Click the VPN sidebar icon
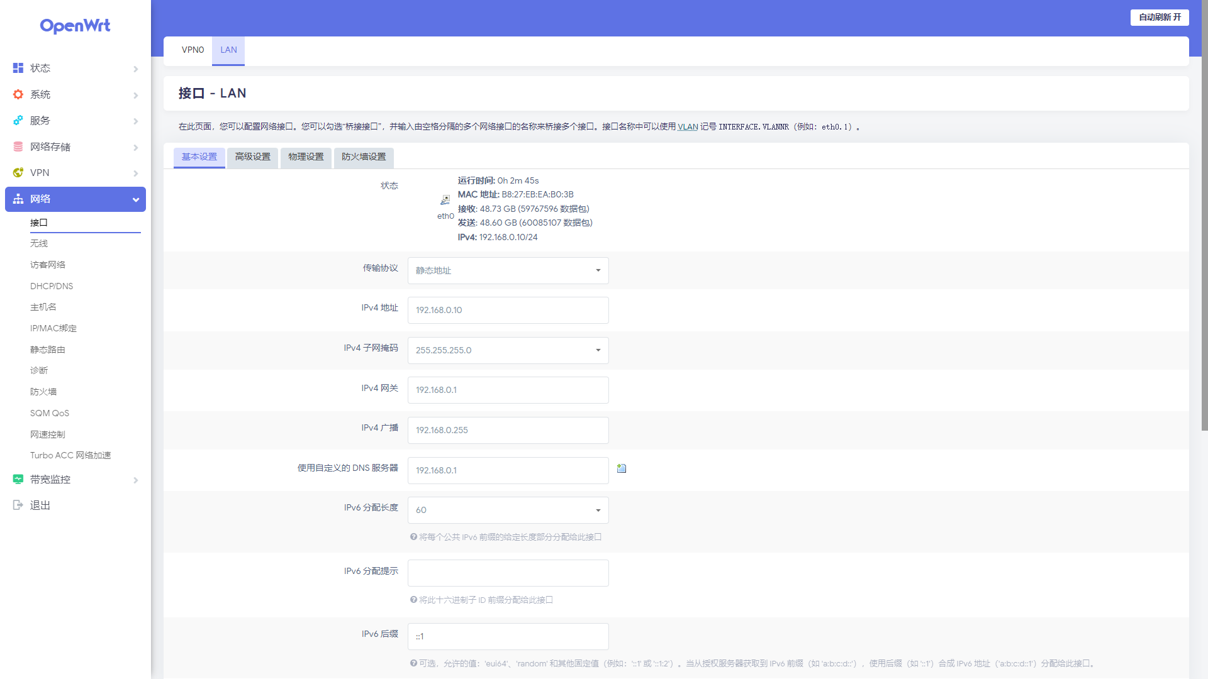 (x=18, y=172)
